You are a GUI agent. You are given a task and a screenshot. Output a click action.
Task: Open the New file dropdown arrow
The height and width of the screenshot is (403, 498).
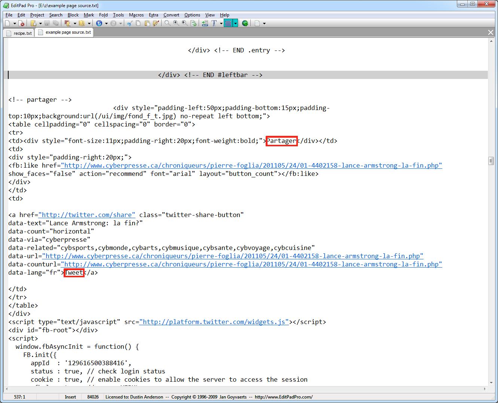tap(15, 23)
